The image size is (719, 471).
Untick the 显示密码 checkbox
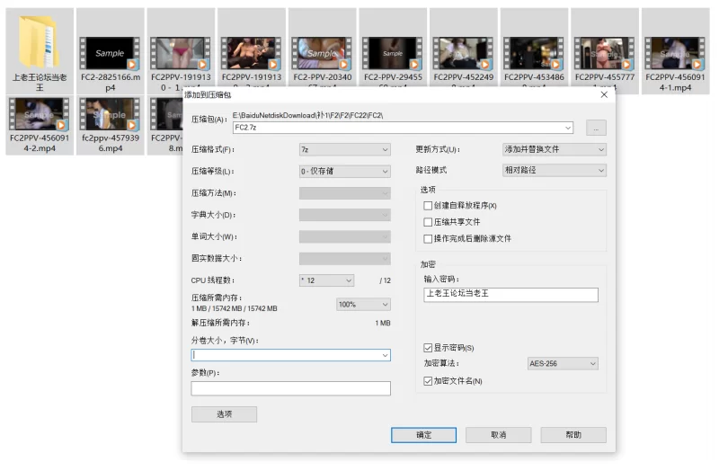(428, 348)
